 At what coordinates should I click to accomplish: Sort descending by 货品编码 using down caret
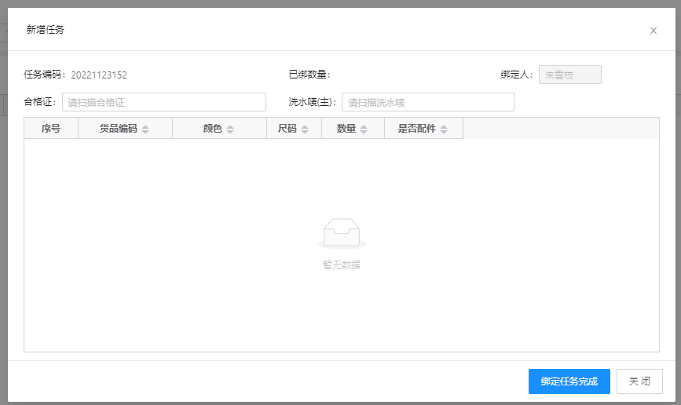[x=145, y=132]
